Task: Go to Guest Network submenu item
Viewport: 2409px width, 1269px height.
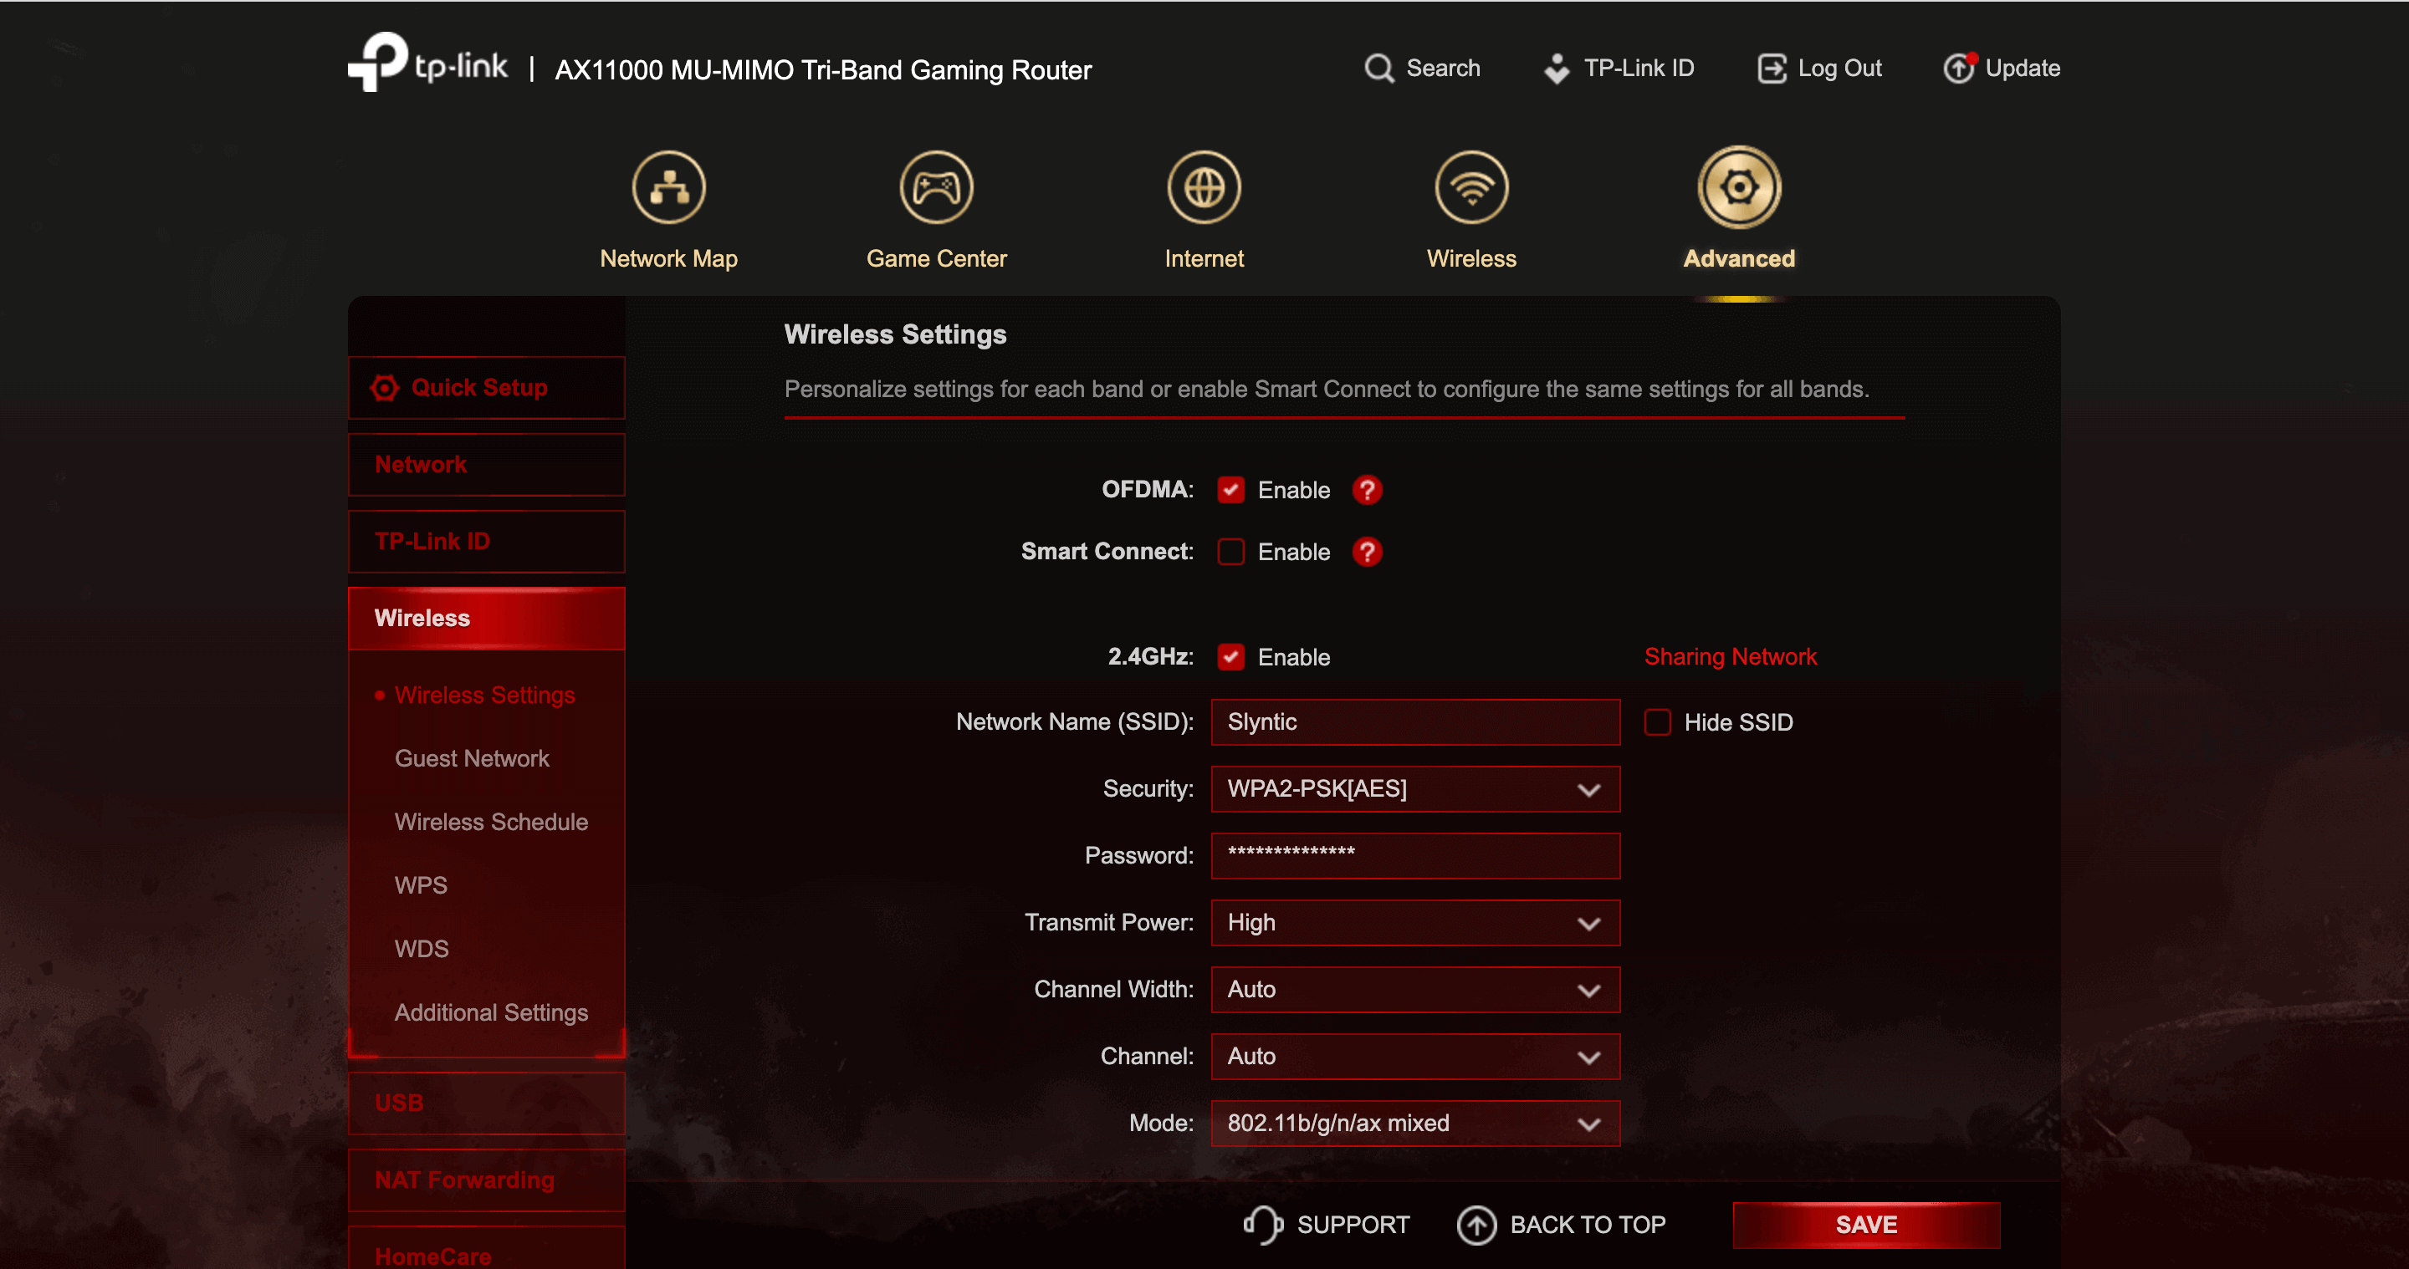Action: pyautogui.click(x=471, y=759)
